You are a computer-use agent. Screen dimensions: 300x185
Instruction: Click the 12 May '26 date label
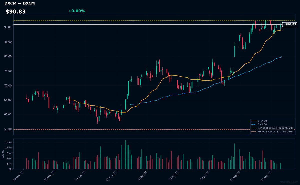[x=111, y=176]
